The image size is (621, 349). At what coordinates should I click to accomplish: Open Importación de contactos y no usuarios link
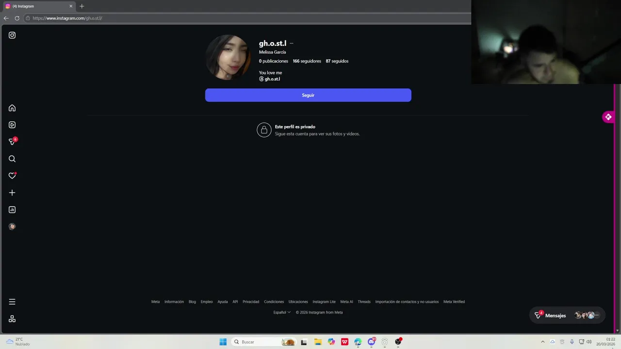point(407,301)
